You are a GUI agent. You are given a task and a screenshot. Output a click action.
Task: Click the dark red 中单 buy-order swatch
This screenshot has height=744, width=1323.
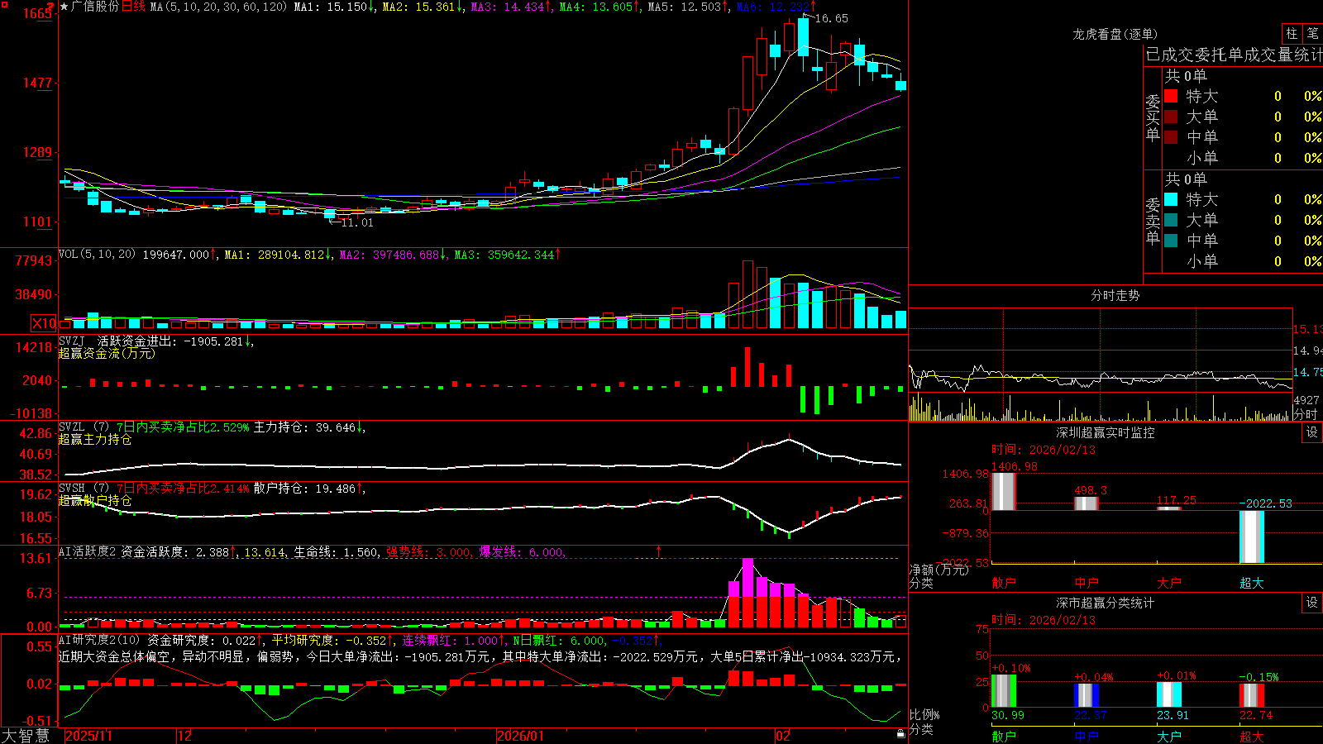1171,137
